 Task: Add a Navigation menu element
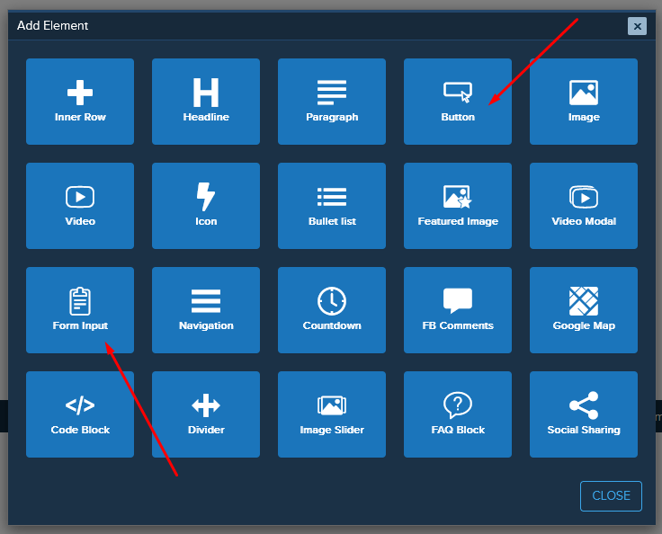click(206, 310)
